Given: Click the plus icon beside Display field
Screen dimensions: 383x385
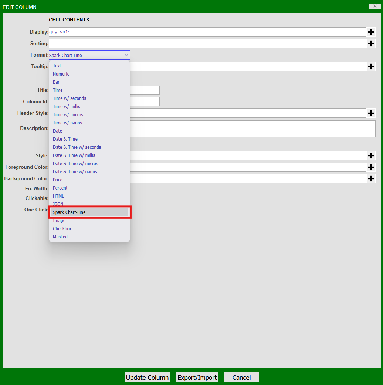Looking at the screenshot, I should 371,32.
